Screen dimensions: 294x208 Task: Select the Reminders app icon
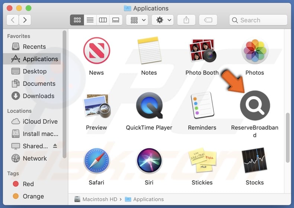tap(202, 105)
